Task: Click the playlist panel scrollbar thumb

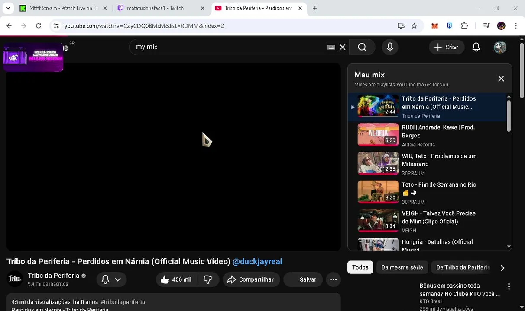Action: tap(509, 116)
